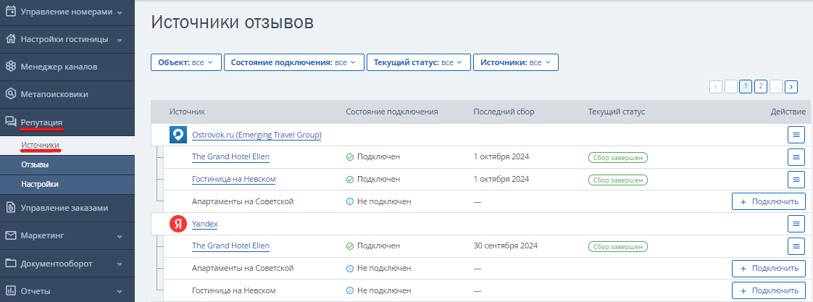Open The Grand Hotel Ellen link under Yandex
This screenshot has height=302, width=813.
pos(230,246)
